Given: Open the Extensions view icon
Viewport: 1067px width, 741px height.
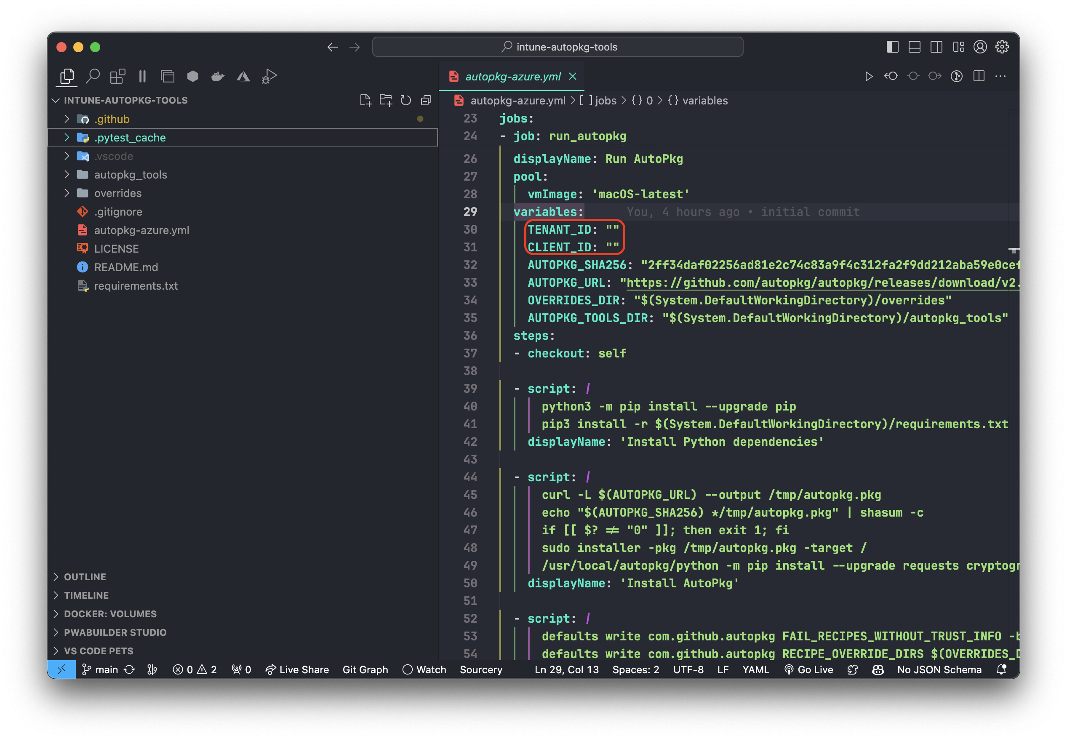Looking at the screenshot, I should click(117, 76).
